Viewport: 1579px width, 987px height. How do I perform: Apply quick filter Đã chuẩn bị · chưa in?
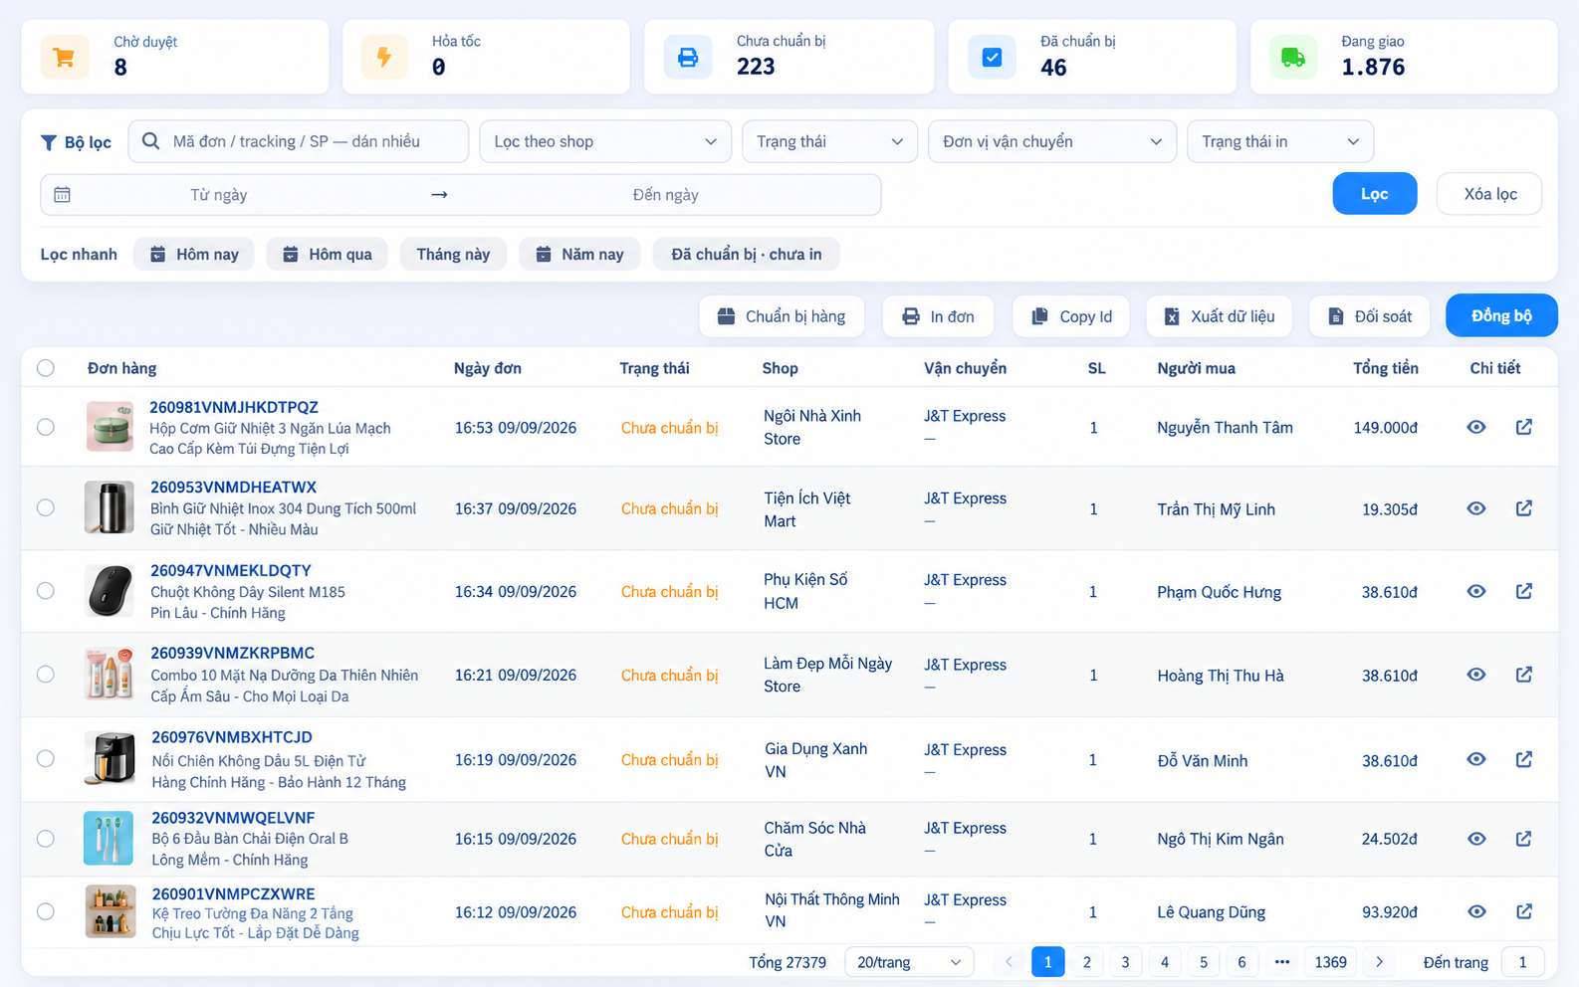pyautogui.click(x=747, y=255)
